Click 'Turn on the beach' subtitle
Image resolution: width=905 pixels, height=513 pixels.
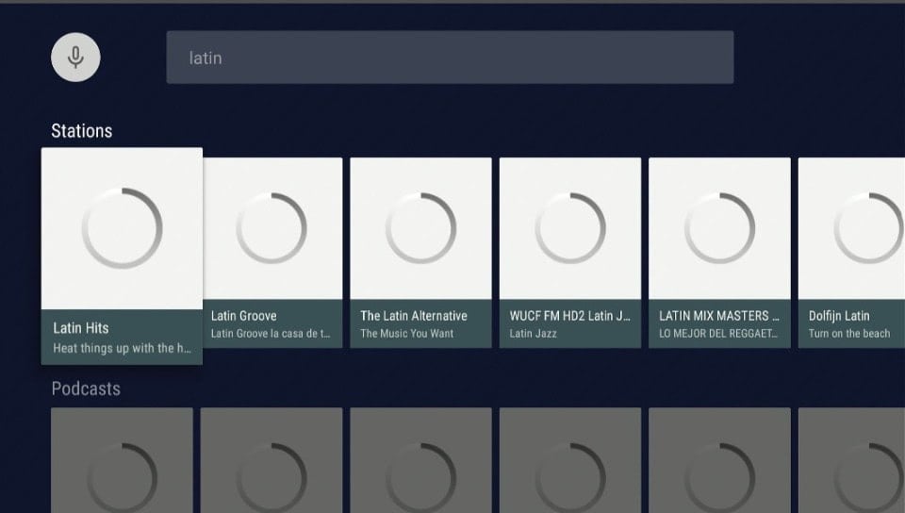(849, 334)
